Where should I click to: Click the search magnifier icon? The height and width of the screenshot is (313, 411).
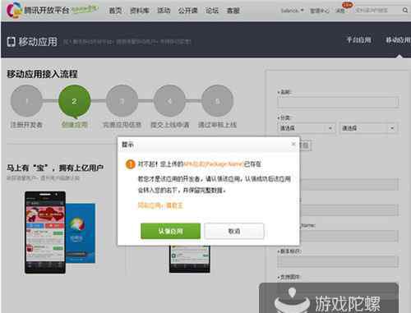pyautogui.click(x=405, y=11)
